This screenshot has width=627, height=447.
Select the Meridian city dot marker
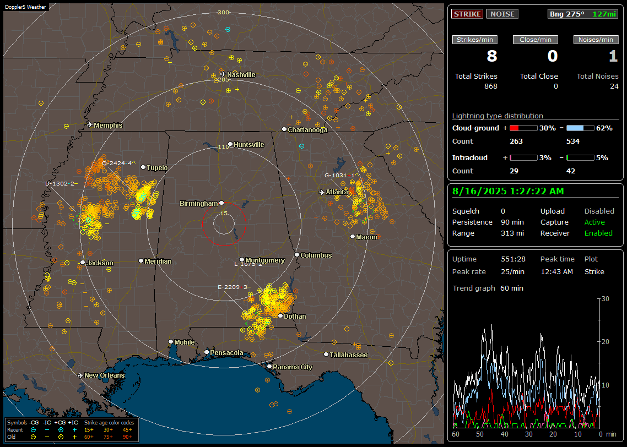click(140, 261)
